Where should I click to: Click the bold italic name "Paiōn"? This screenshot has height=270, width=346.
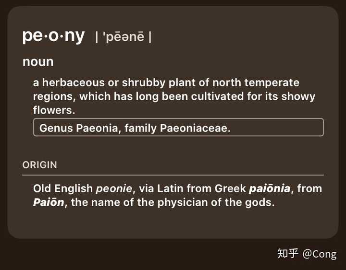(49, 202)
